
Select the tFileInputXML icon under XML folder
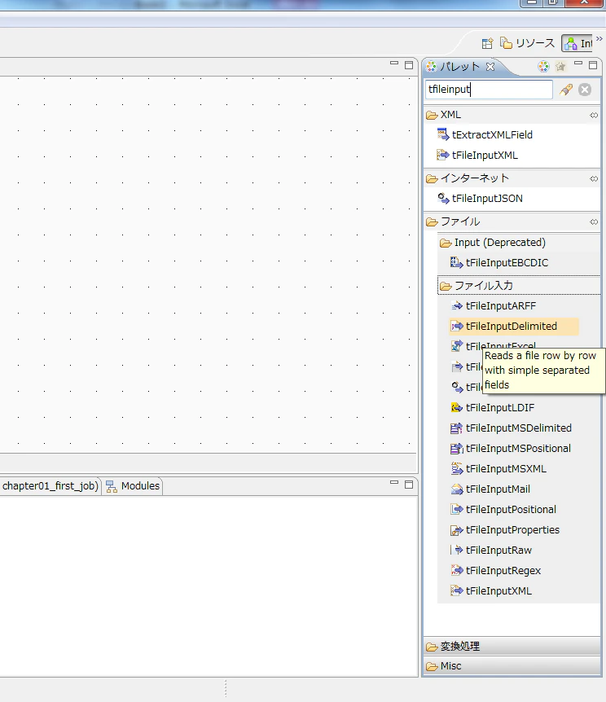coord(442,155)
